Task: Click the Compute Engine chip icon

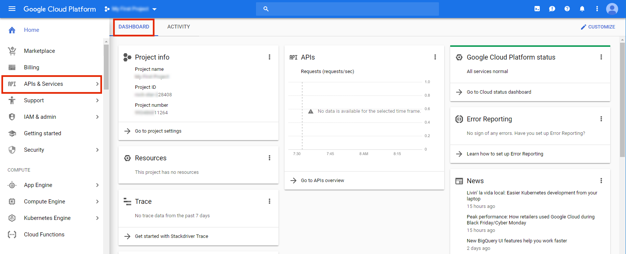Action: click(x=12, y=202)
